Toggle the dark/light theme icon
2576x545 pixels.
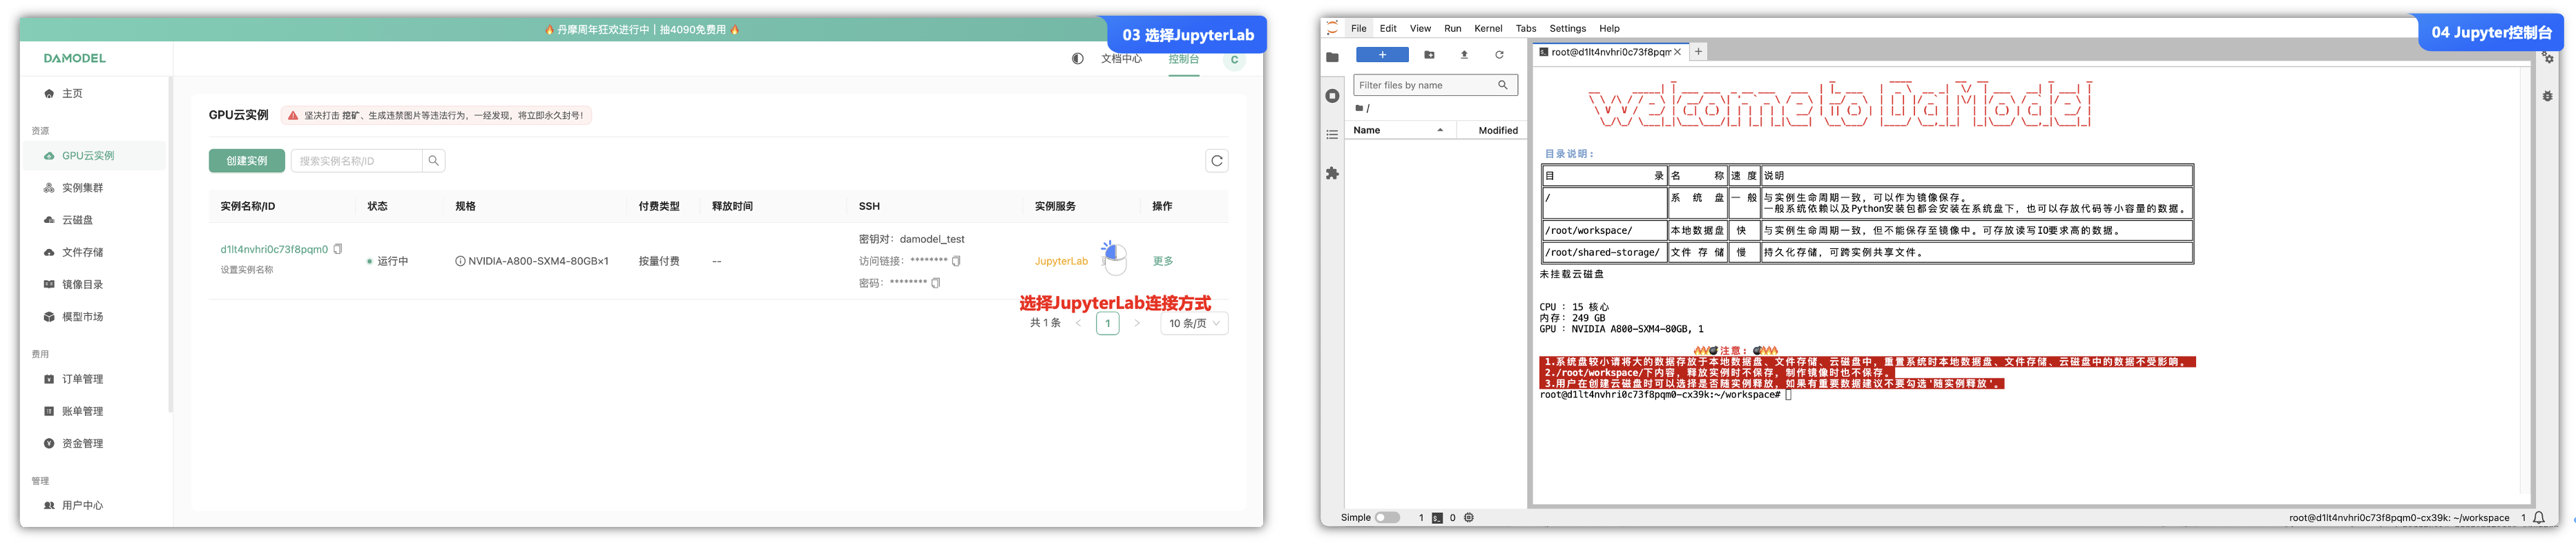click(x=1077, y=59)
